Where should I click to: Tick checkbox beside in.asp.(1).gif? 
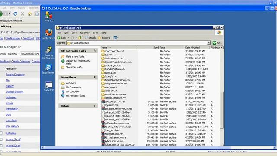point(1,140)
